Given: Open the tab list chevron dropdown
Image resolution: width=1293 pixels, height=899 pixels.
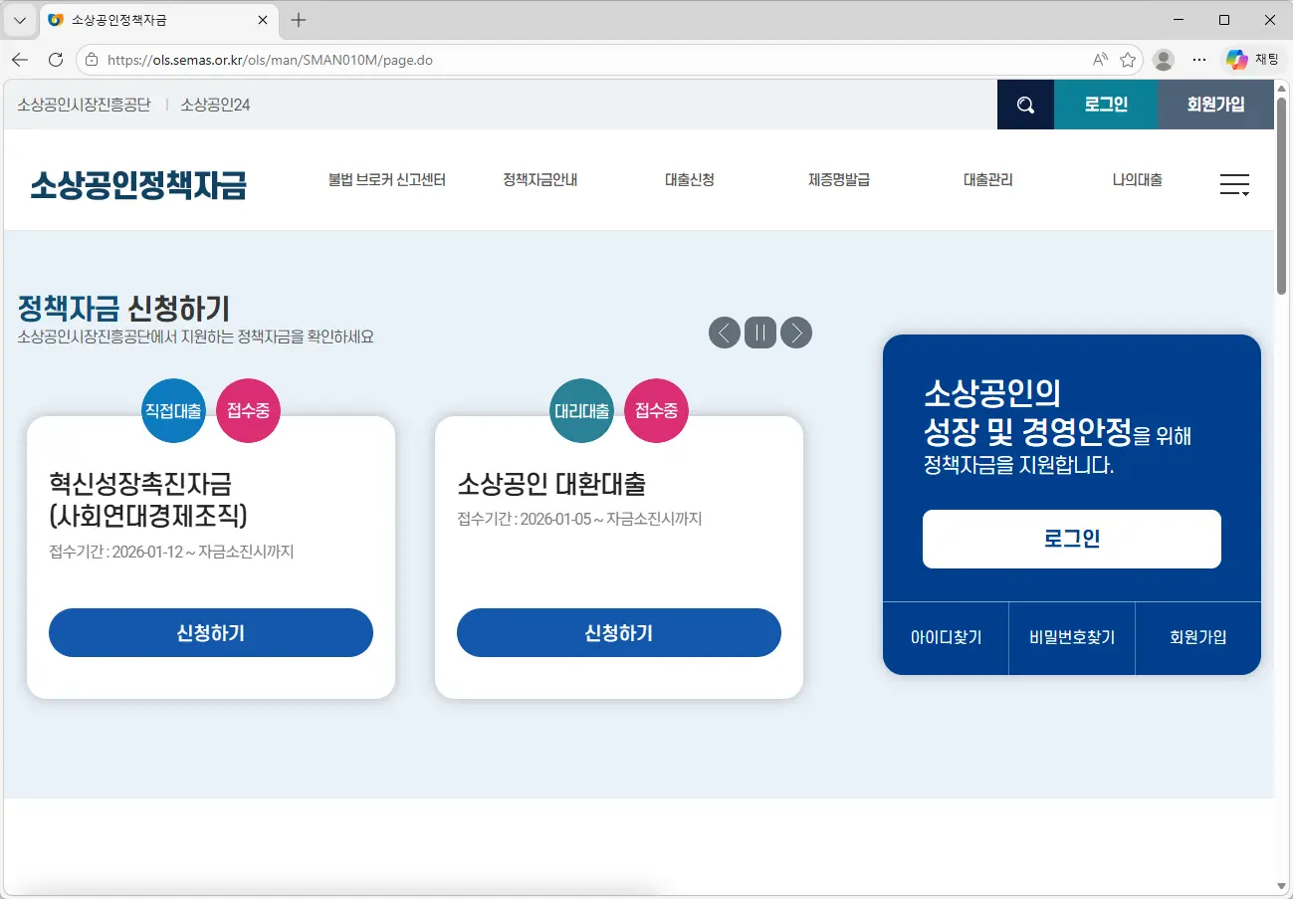Looking at the screenshot, I should (x=18, y=20).
